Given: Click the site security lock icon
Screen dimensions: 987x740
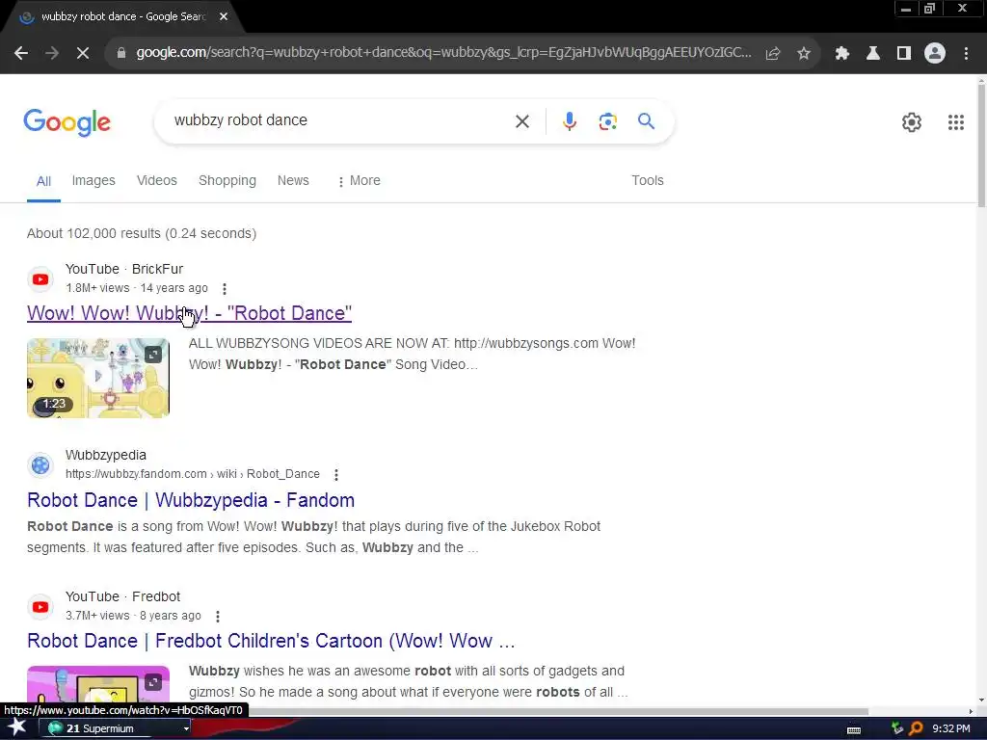Looking at the screenshot, I should tap(121, 53).
